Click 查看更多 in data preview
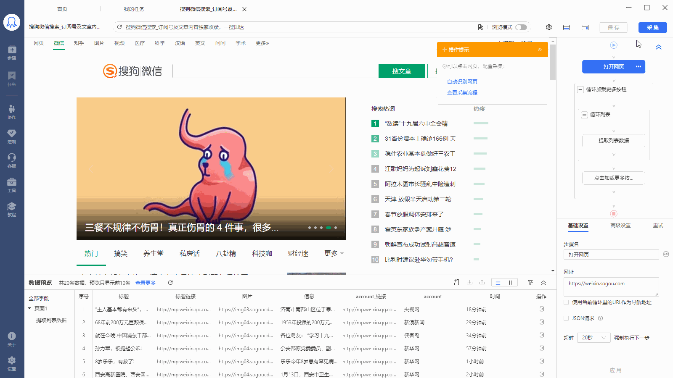 point(146,283)
